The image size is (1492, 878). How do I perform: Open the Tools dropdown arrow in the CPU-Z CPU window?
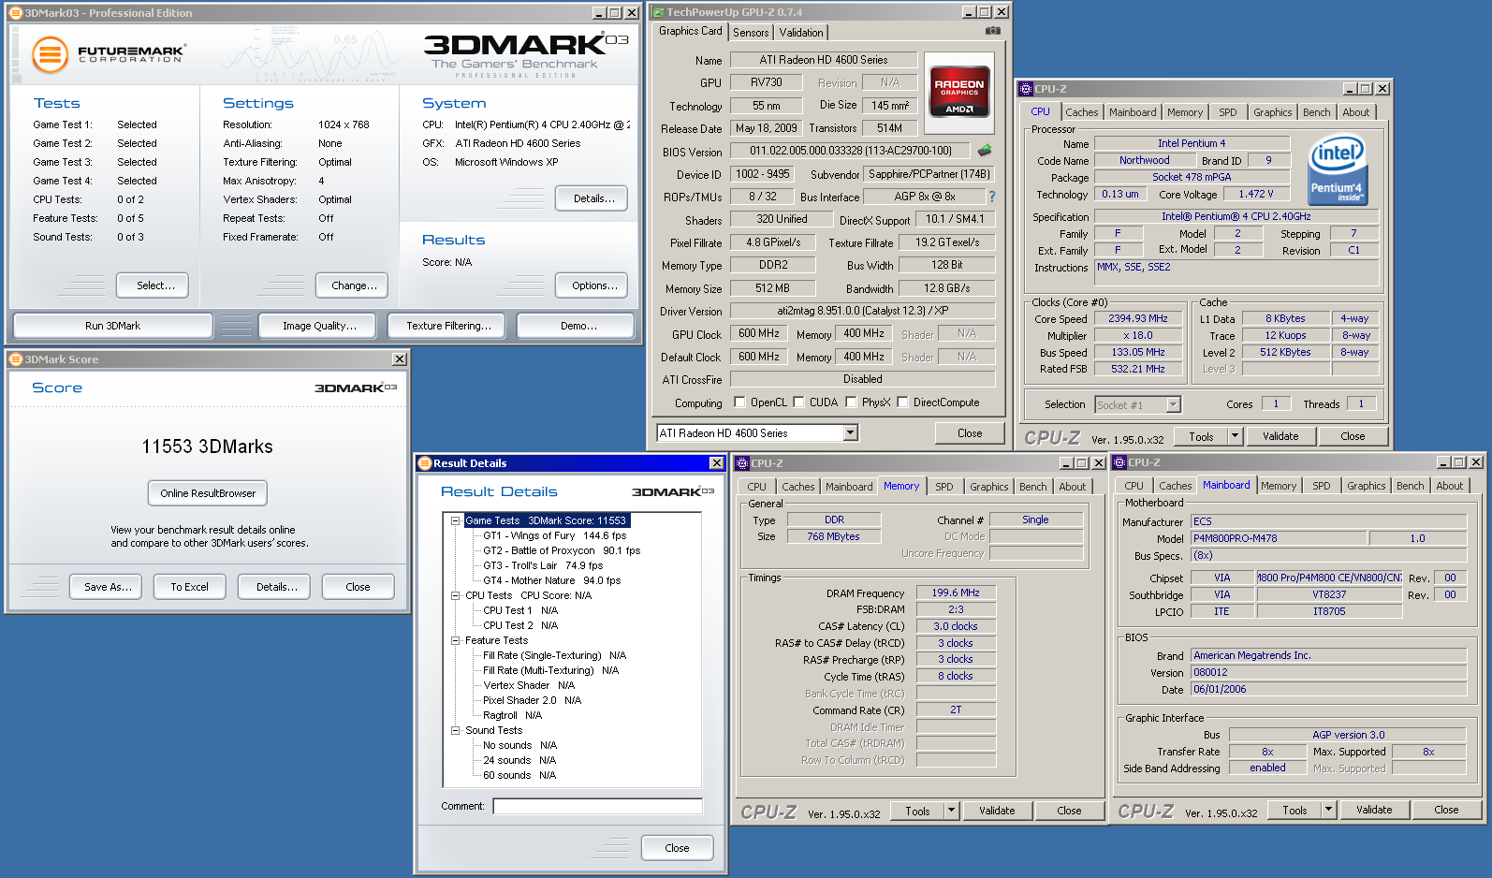coord(1235,436)
